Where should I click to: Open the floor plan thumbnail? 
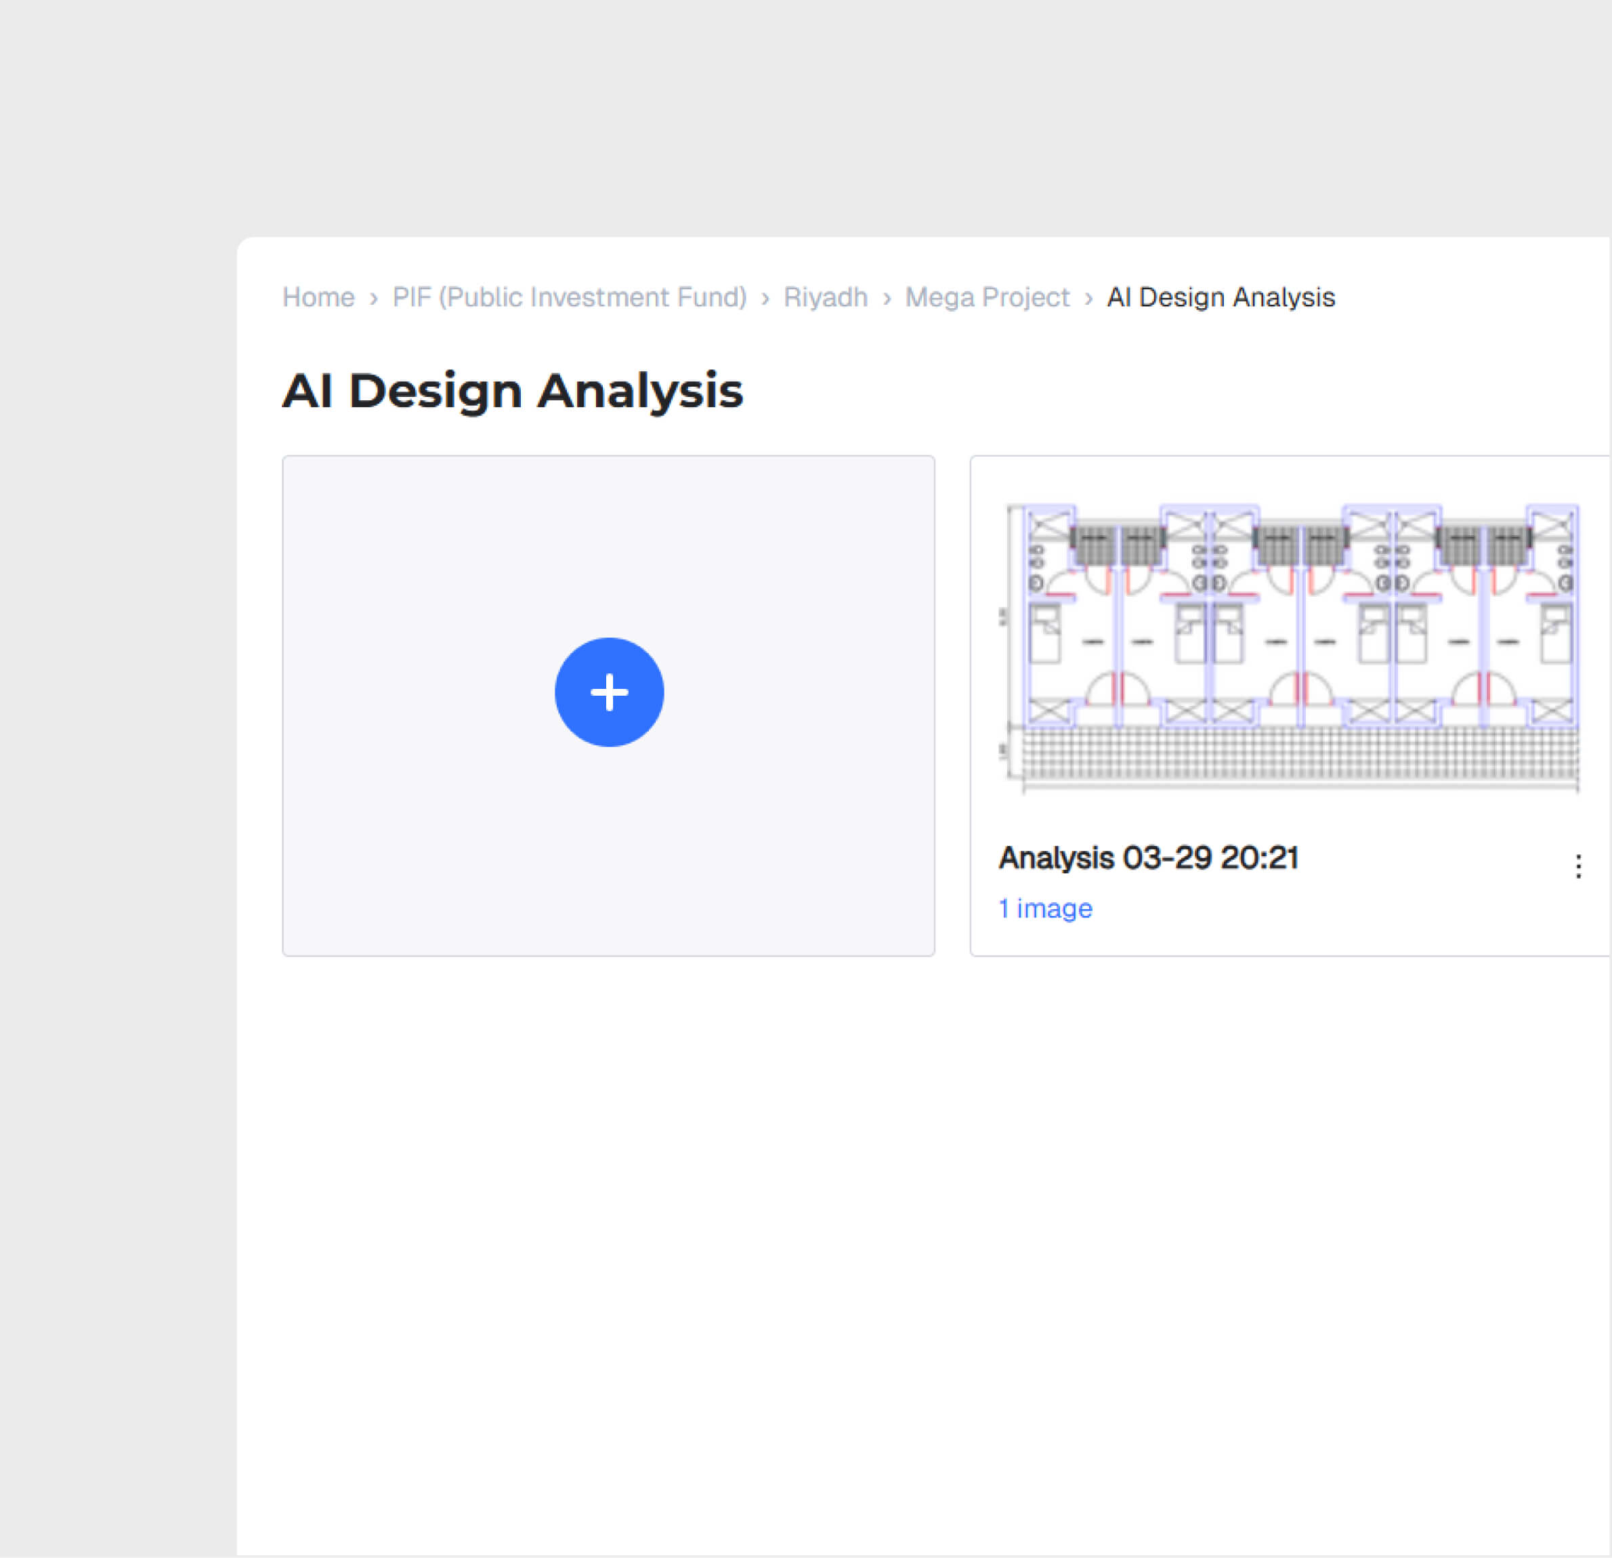click(1291, 646)
